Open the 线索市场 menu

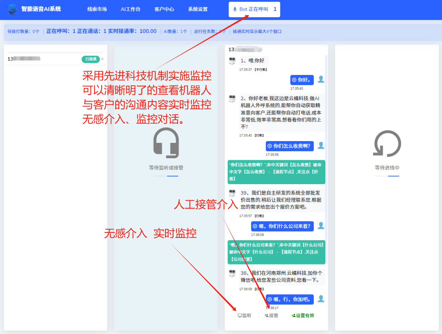[97, 9]
